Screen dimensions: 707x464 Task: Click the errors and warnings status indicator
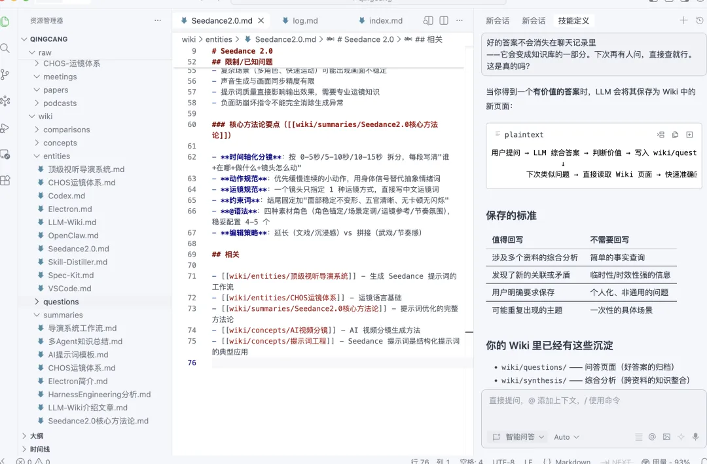tap(33, 461)
